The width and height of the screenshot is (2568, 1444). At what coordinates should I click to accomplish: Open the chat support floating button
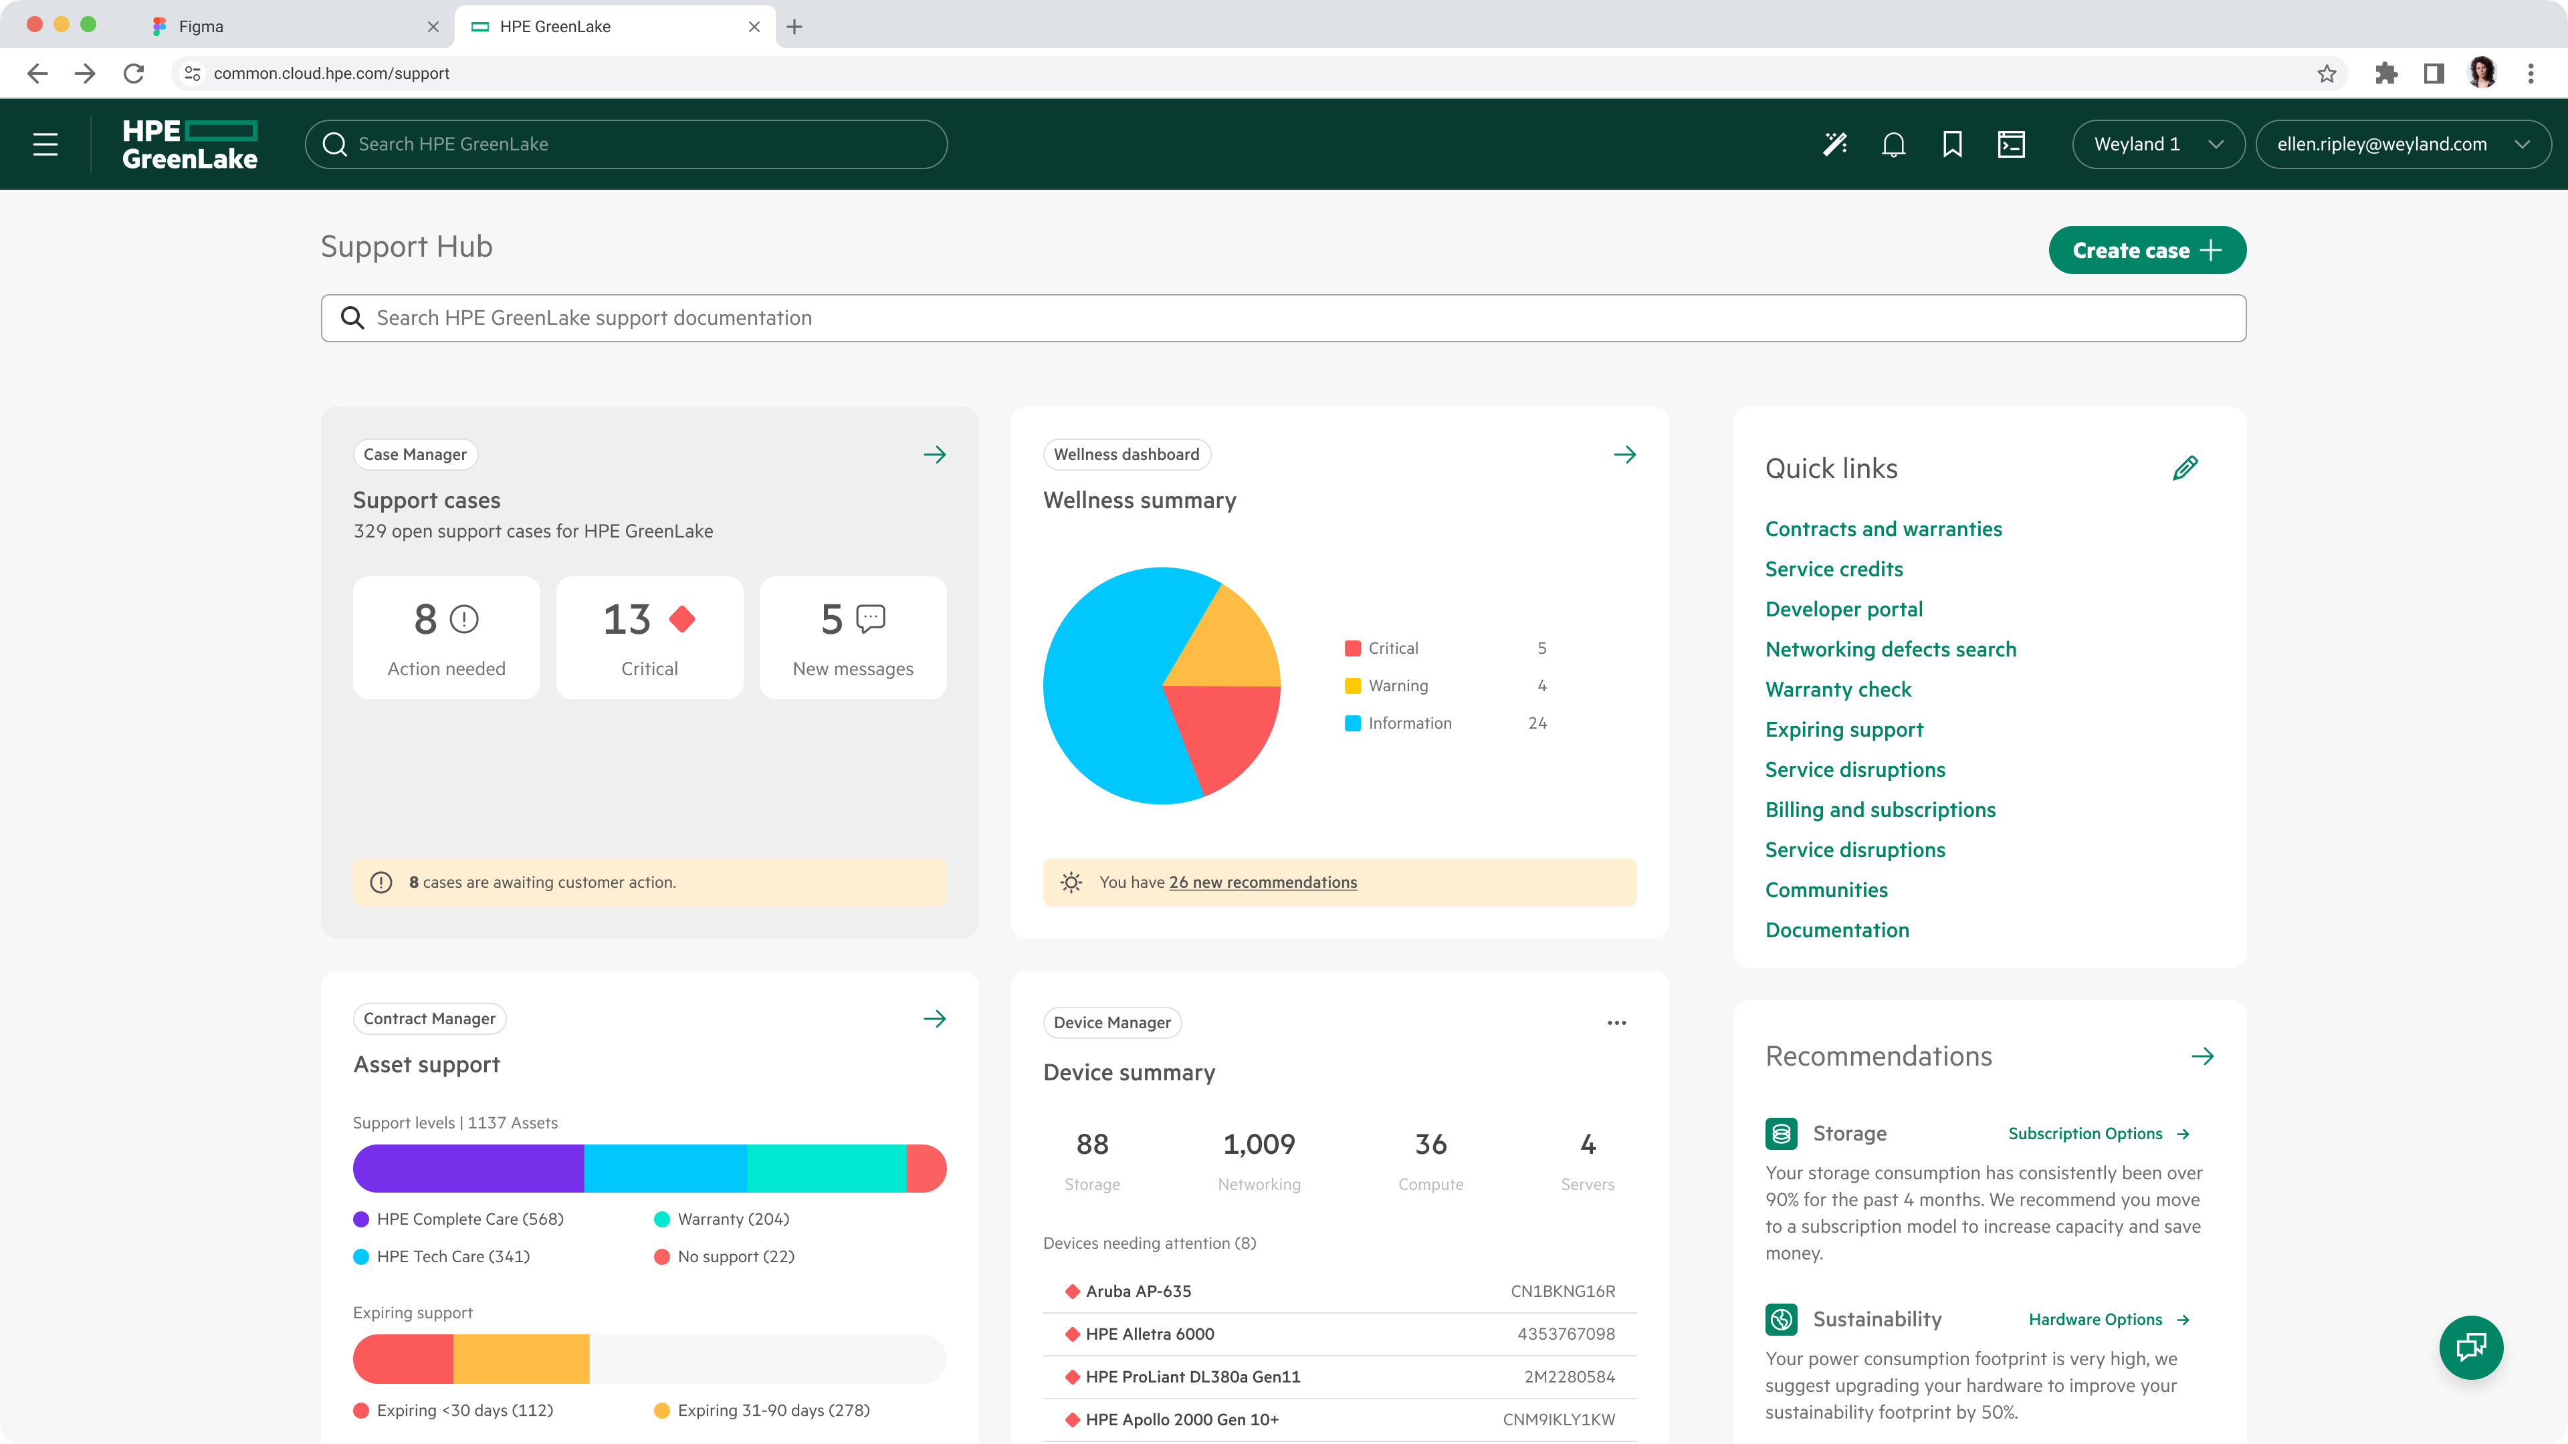coord(2470,1347)
